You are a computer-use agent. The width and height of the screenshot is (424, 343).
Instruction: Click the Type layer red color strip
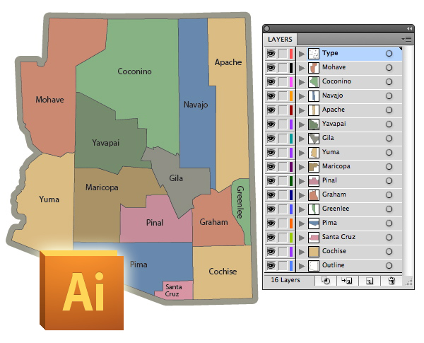click(x=291, y=54)
